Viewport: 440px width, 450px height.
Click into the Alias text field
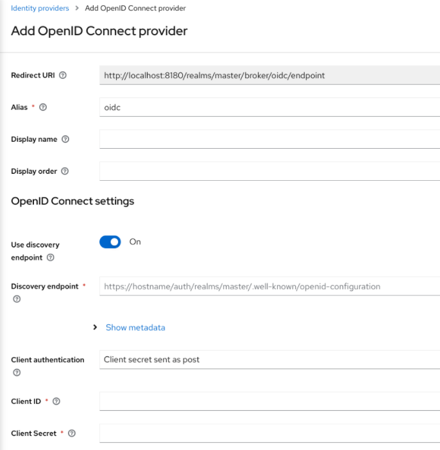point(269,107)
